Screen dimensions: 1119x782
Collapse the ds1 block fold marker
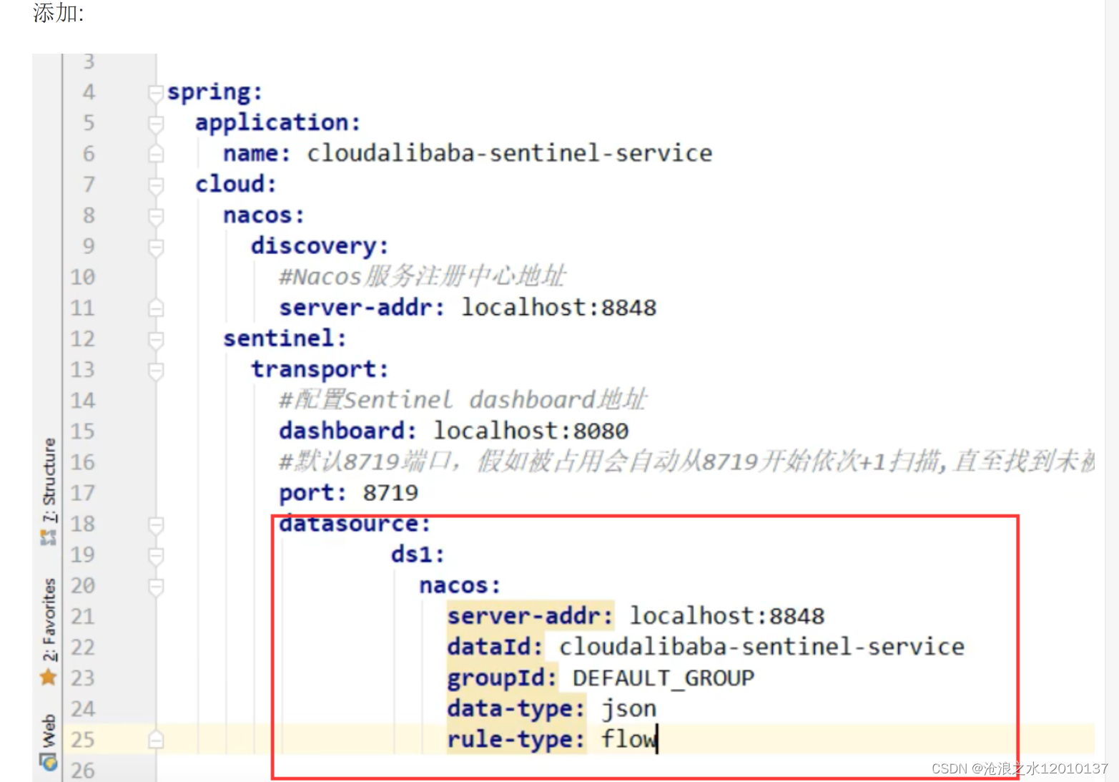(x=155, y=555)
